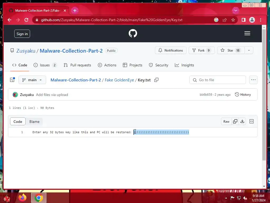Click the highlighted 1111 key text
The width and height of the screenshot is (270, 203).
161,132
